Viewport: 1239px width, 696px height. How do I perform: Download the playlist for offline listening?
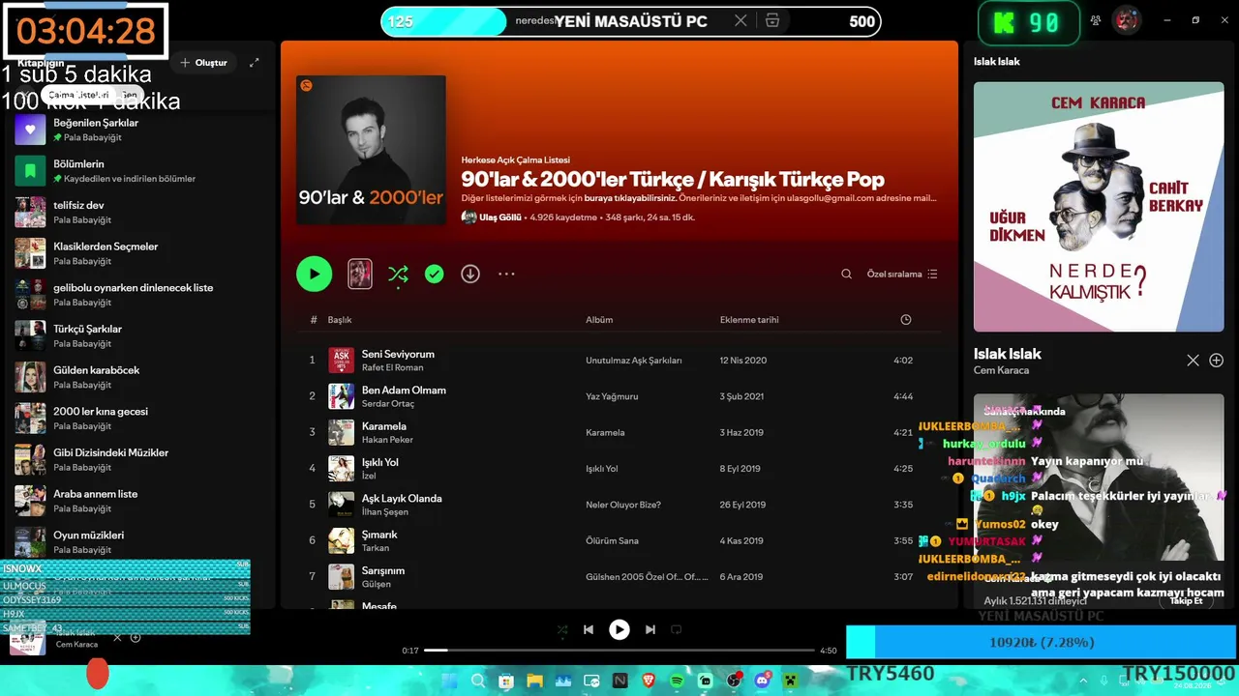470,275
